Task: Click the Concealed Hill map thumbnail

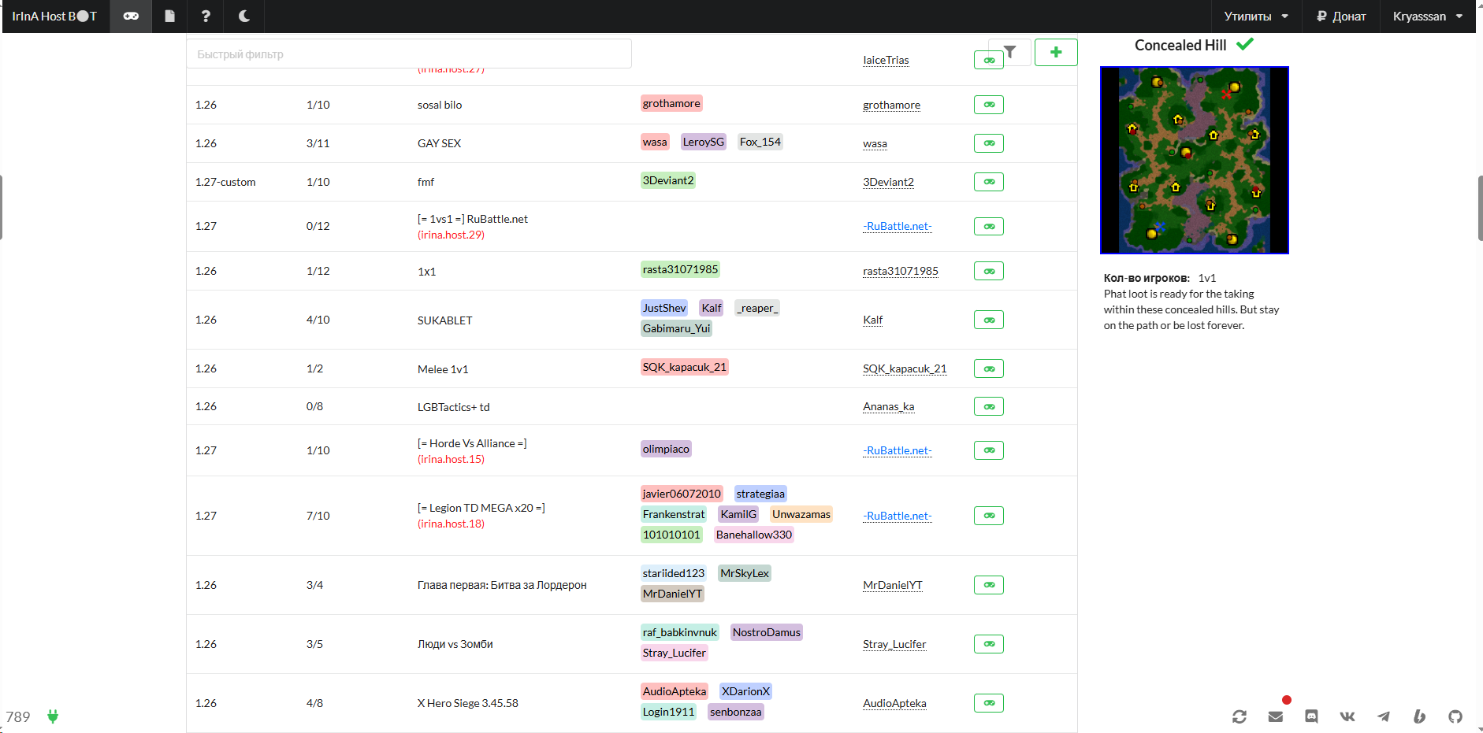Action: coord(1195,161)
